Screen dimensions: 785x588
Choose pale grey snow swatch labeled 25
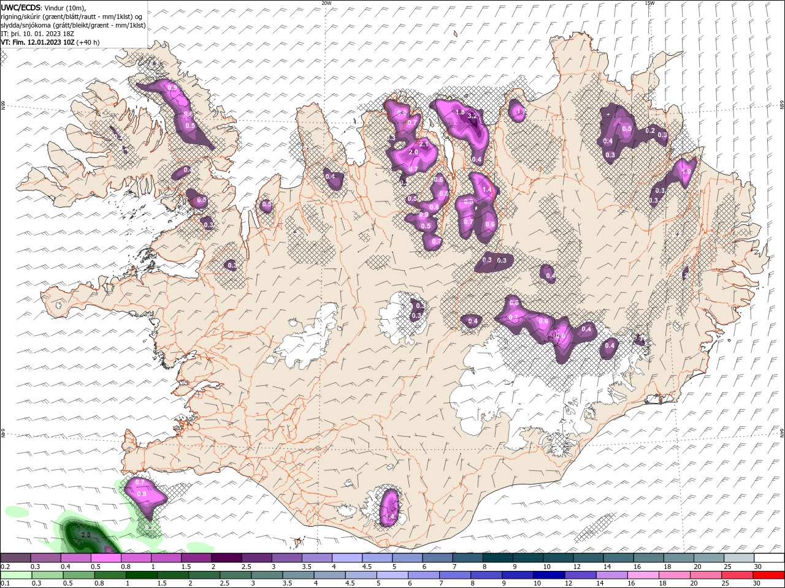tap(738, 558)
